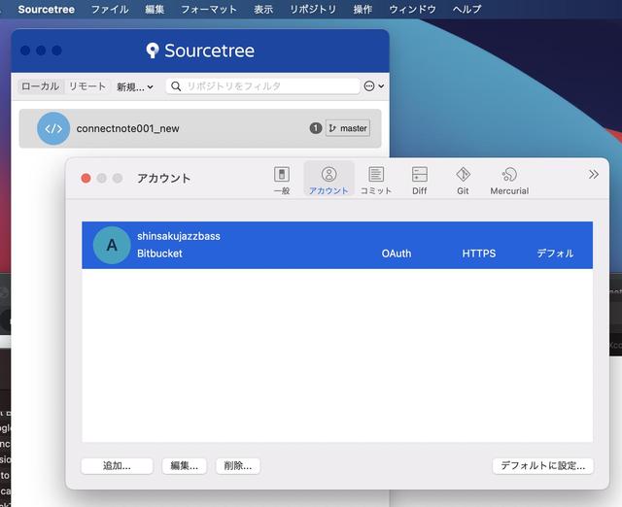The width and height of the screenshot is (622, 507).
Task: Click the blue repository code icon
Action: (x=53, y=128)
